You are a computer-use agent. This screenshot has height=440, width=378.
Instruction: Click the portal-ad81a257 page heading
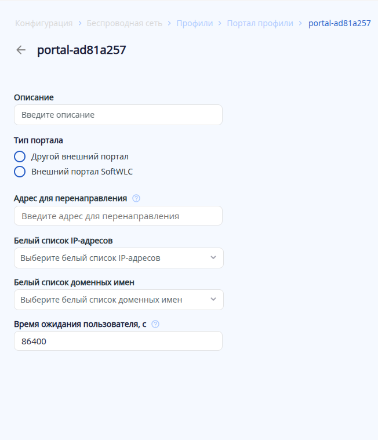click(x=82, y=50)
